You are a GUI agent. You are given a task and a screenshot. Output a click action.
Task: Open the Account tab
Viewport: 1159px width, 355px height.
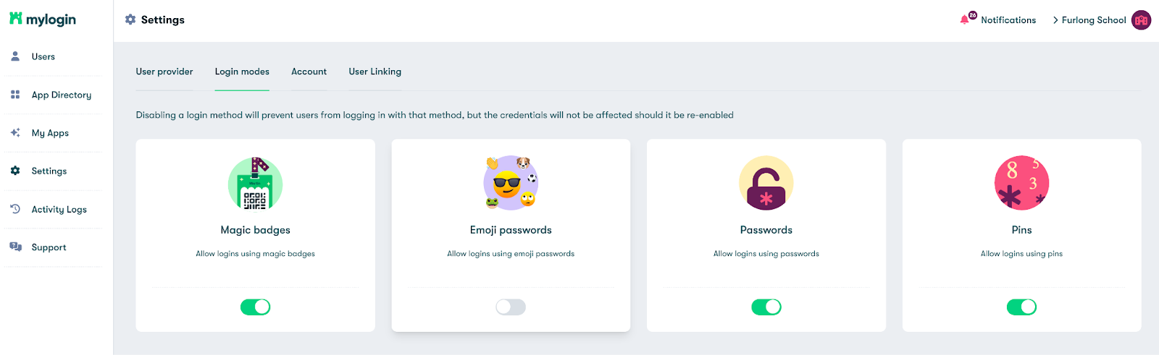point(309,72)
